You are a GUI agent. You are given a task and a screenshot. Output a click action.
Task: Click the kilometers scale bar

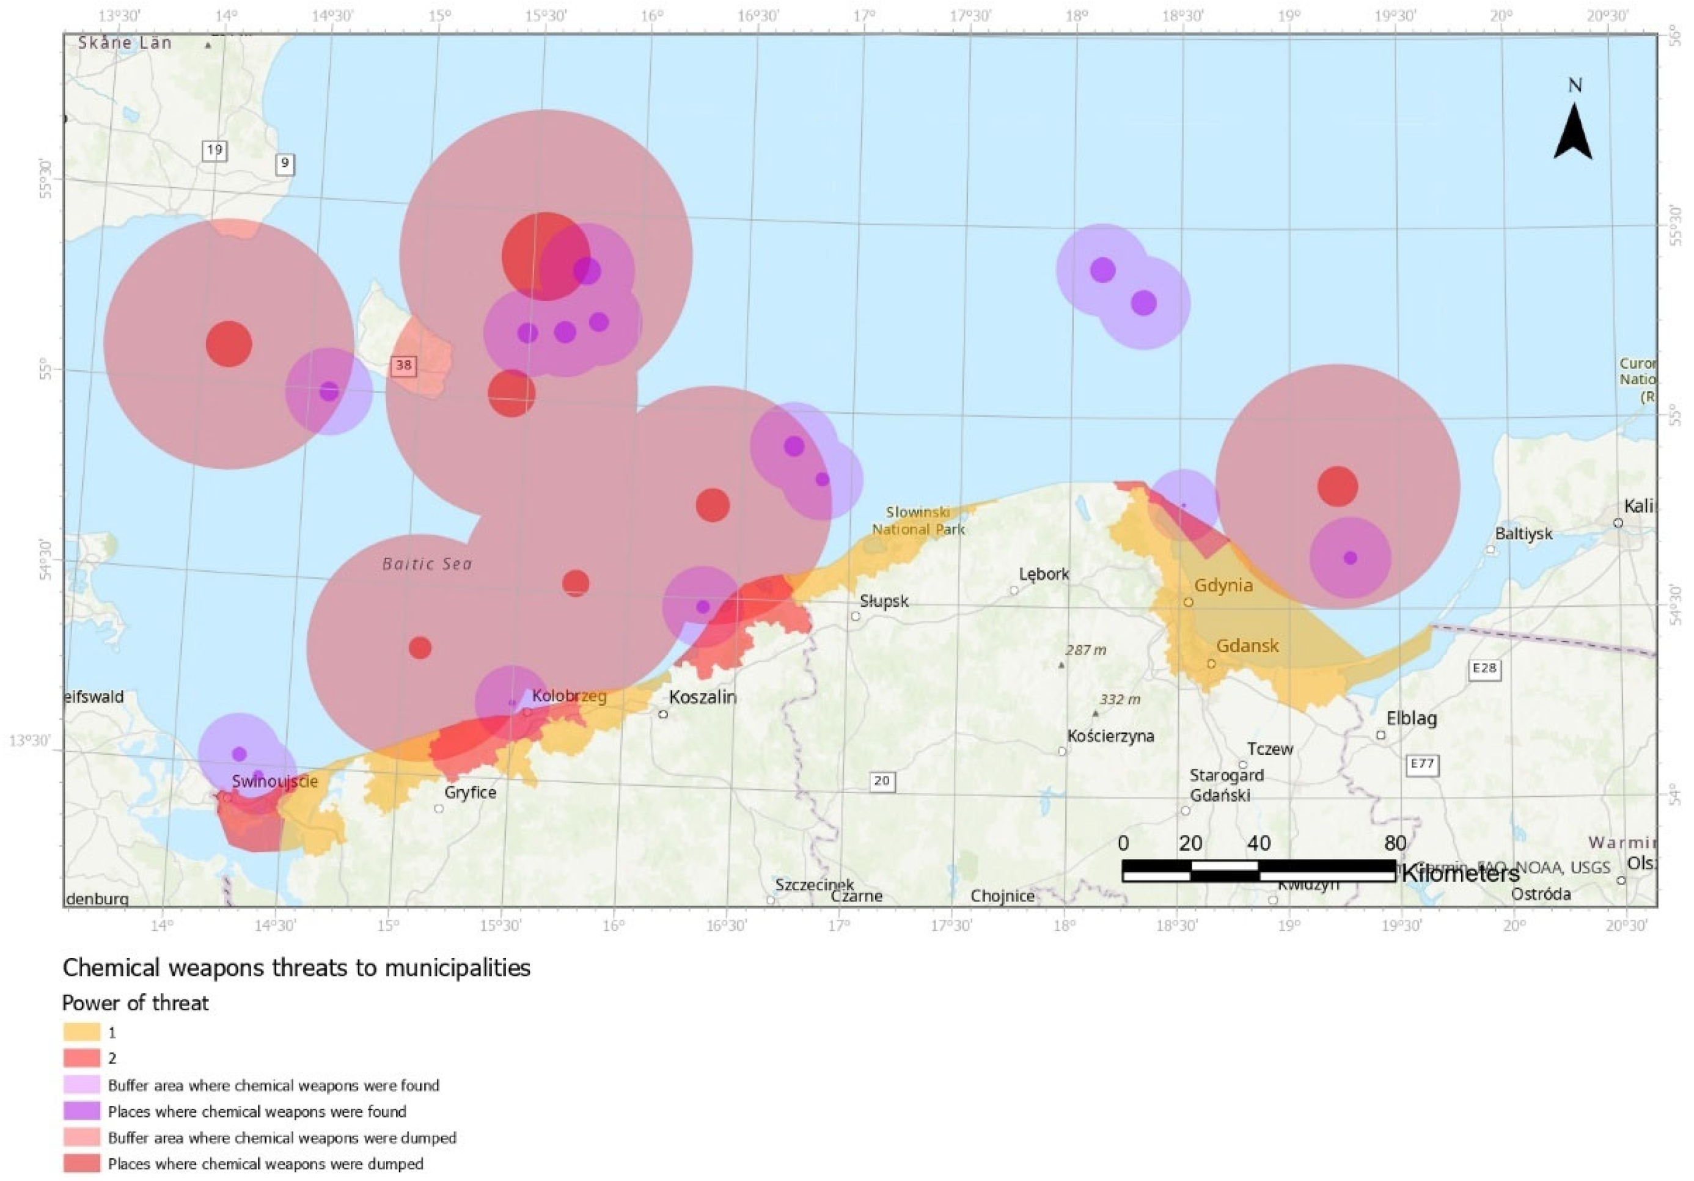[1259, 871]
